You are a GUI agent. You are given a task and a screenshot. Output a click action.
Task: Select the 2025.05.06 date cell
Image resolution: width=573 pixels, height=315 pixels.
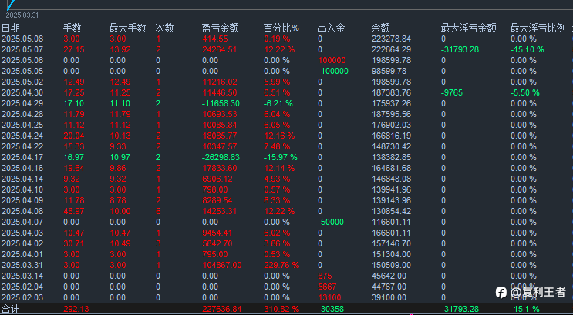coord(22,61)
